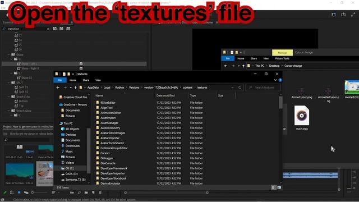
Task: Toggle project writable pencil icon
Action: (x=5, y=192)
